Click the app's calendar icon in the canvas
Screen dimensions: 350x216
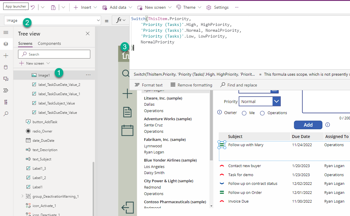[127, 130]
